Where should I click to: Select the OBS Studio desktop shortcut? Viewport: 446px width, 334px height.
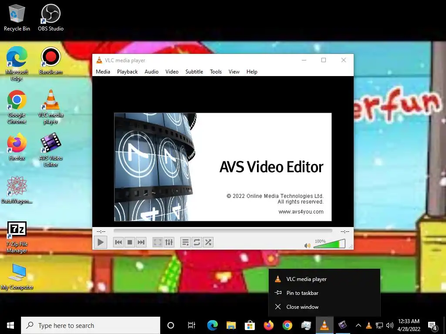[x=51, y=18]
